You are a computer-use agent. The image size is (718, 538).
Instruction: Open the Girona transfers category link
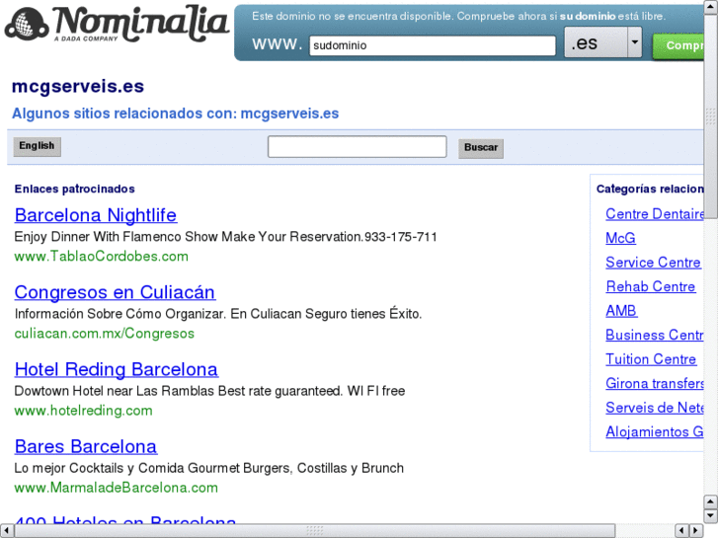coord(655,383)
